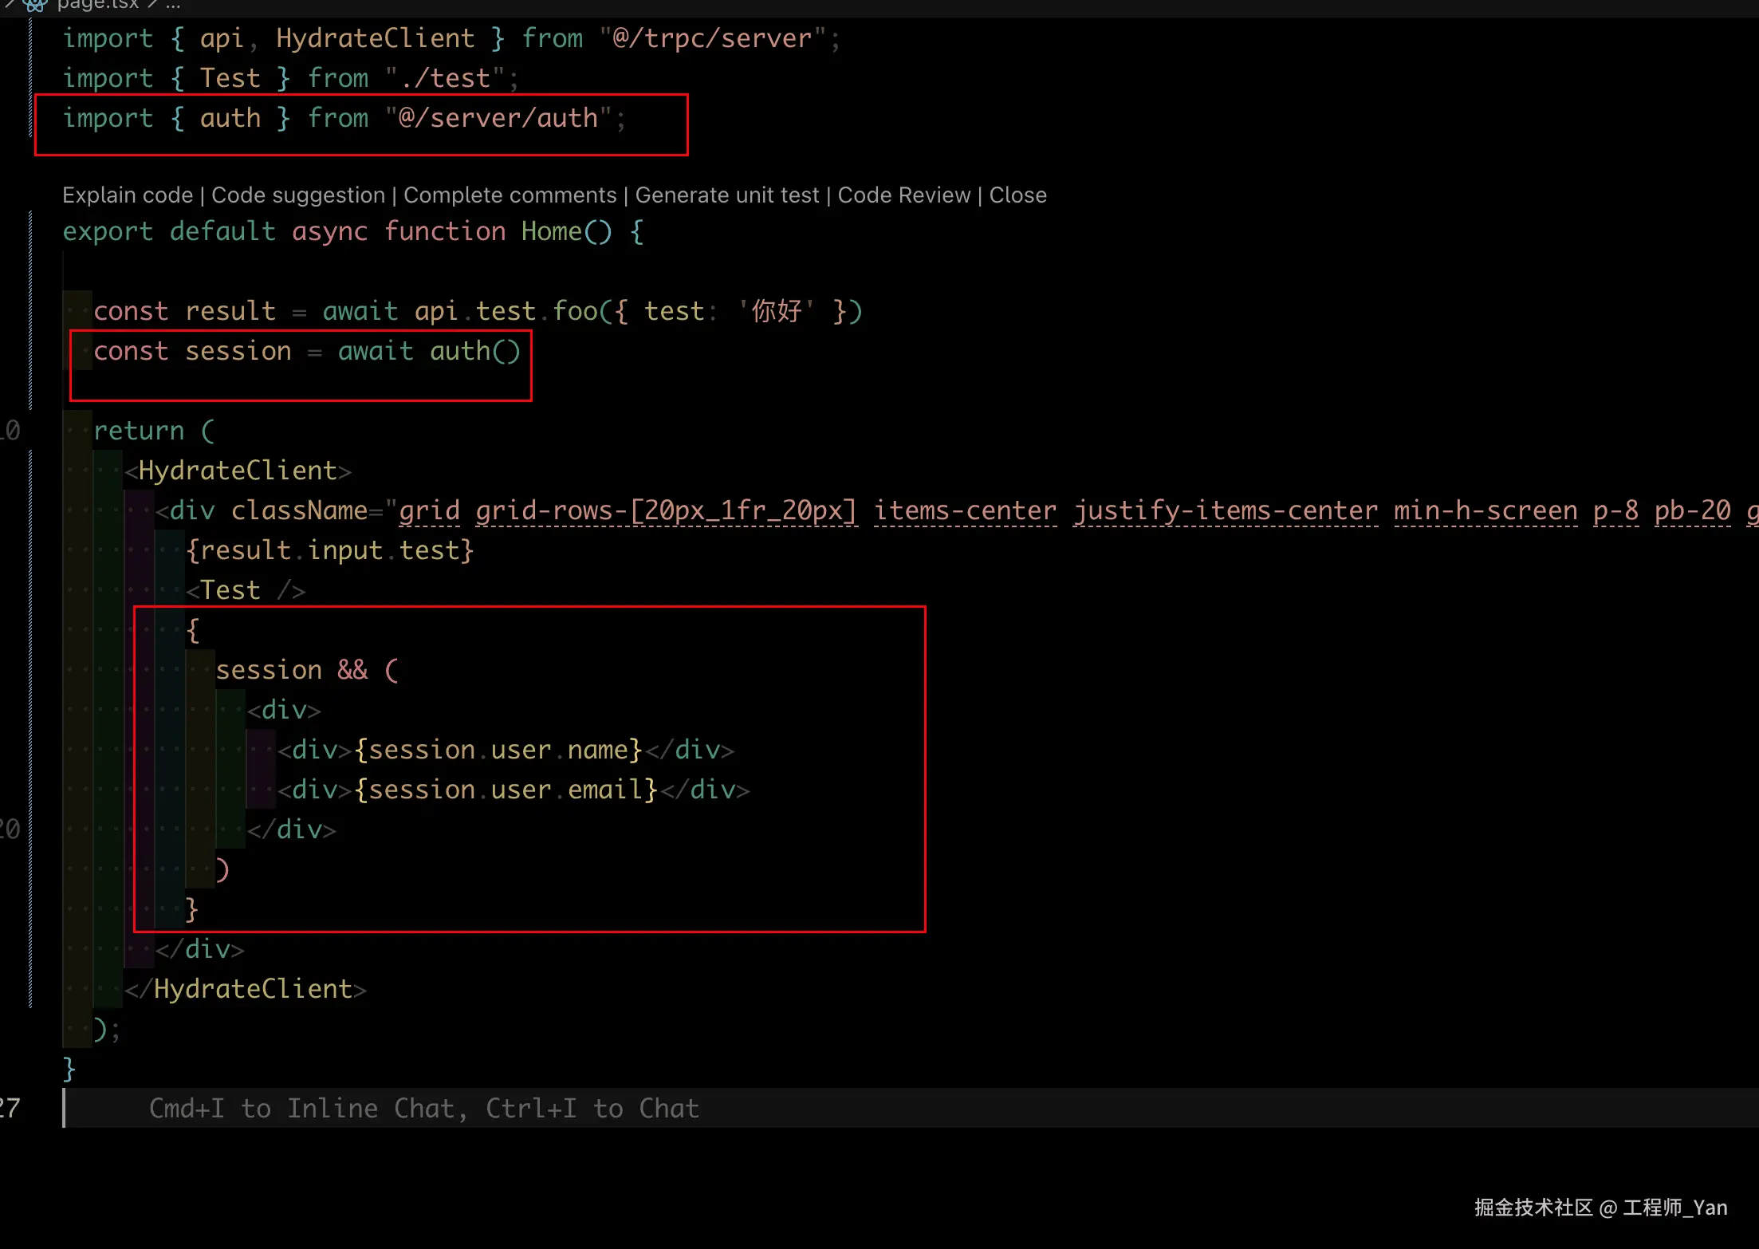Click the auth import identifier

click(230, 118)
